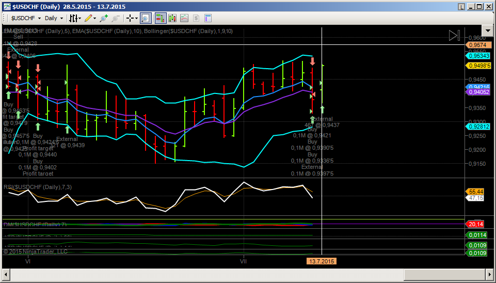This screenshot has width=496, height=283.
Task: Click the horizontal scrollbar right arrow
Action: tap(489, 274)
